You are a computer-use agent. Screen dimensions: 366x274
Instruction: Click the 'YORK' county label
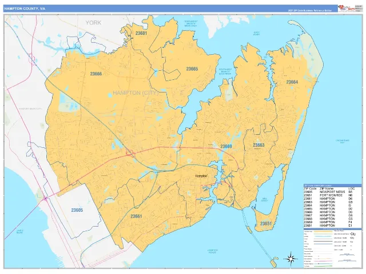[93, 23]
